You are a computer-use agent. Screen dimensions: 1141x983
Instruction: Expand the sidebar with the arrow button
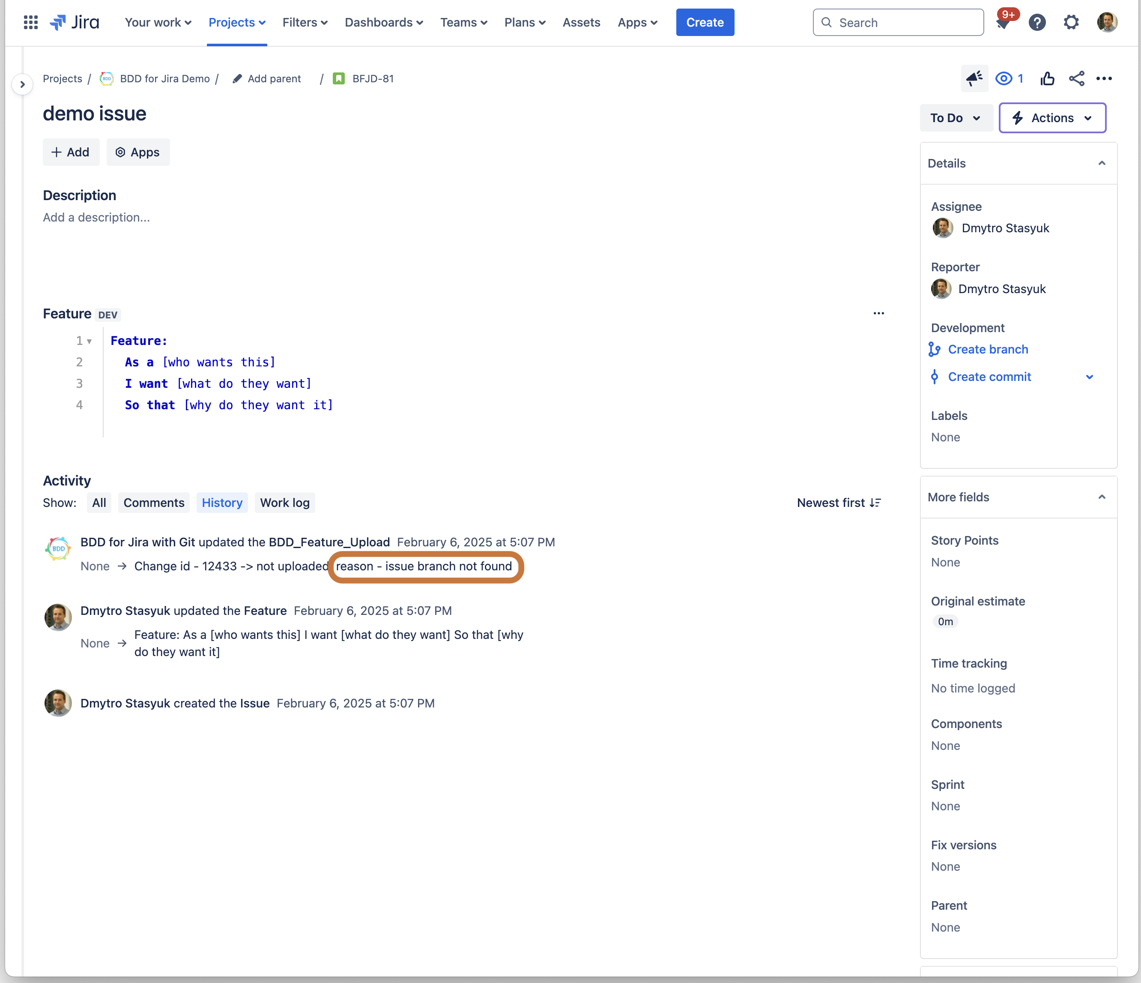point(22,84)
